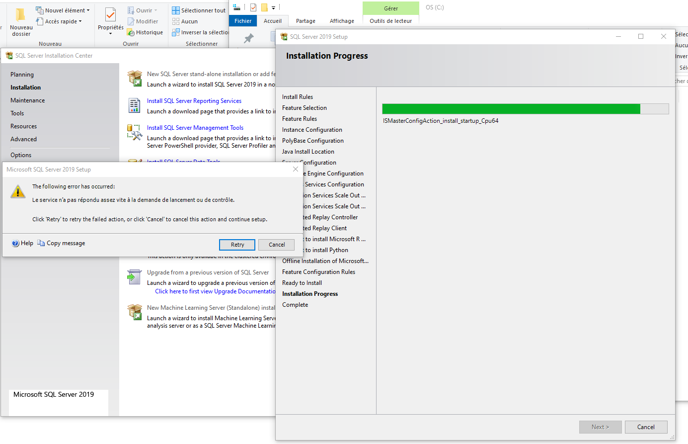Click the help question-mark icon in the error dialog
The height and width of the screenshot is (444, 688).
15,243
